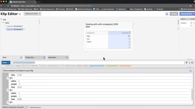195x109 pixels.
Task: Open the Salesforce bookmark
Action: 121,9
